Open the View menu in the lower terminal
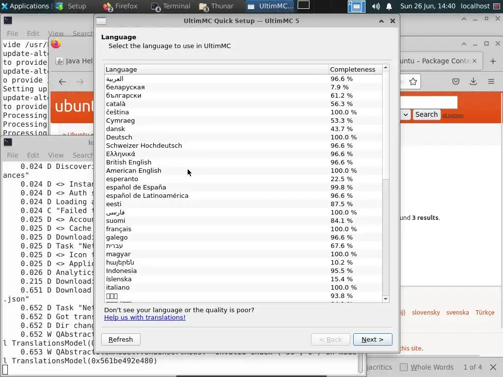 point(56,155)
